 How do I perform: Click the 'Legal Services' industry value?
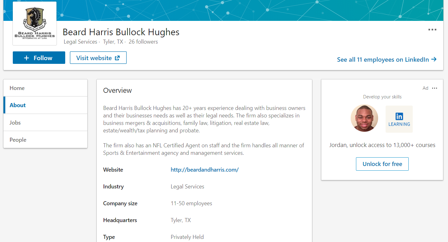(187, 187)
